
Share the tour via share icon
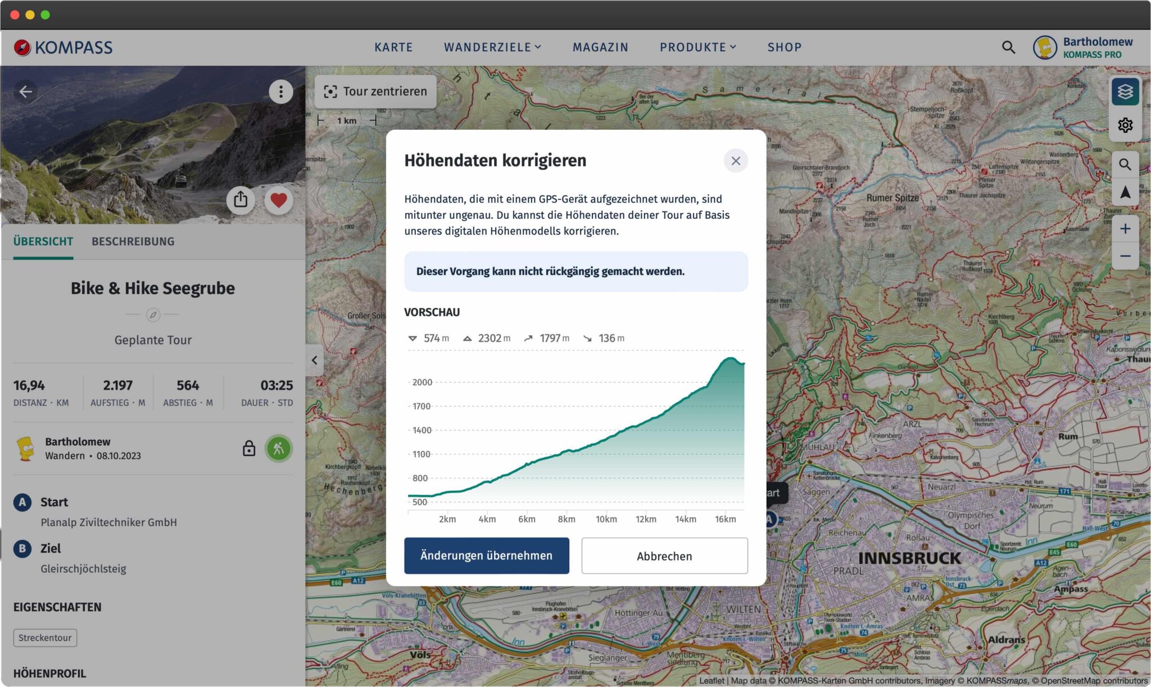click(x=241, y=200)
